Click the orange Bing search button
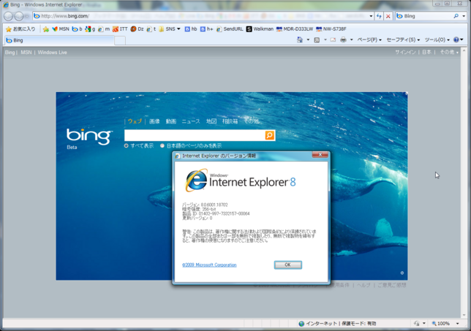 270,135
